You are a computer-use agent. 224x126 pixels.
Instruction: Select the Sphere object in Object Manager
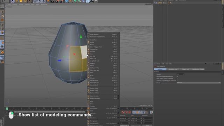tap(160, 3)
